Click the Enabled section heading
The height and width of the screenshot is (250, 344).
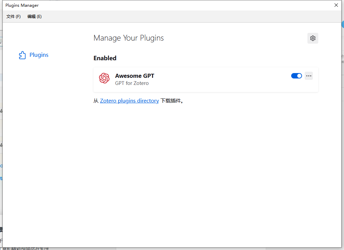[105, 58]
